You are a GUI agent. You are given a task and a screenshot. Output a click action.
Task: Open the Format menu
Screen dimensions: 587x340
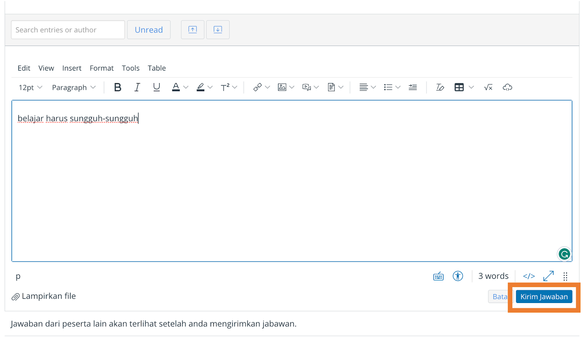(x=102, y=68)
